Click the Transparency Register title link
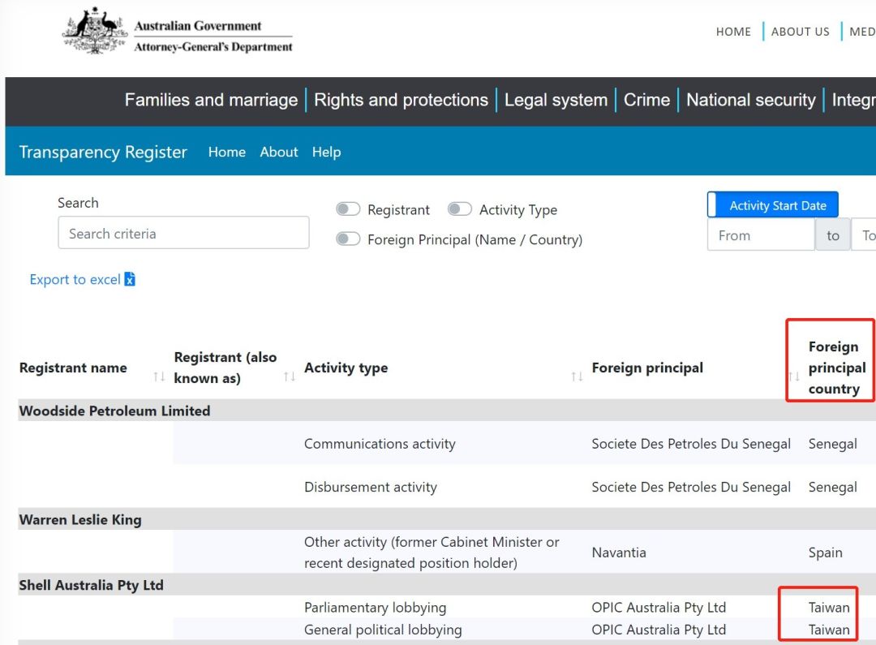 (103, 152)
